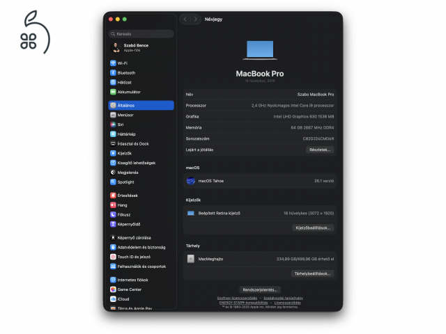Open the iCloud cloud icon
Screen dimensions: 446x334
(113, 299)
